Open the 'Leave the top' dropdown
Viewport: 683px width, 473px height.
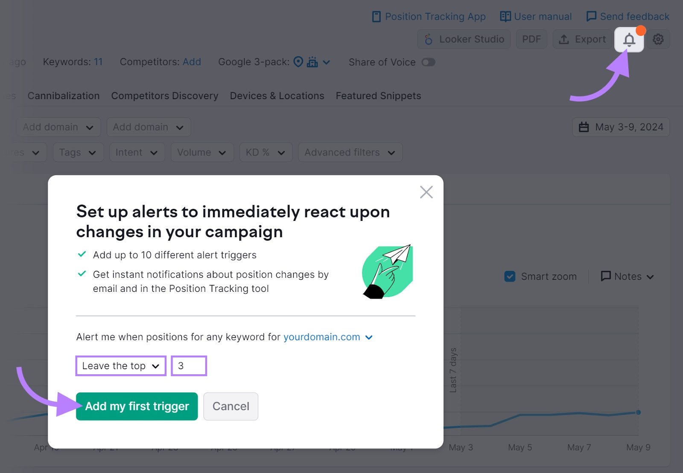click(x=120, y=366)
